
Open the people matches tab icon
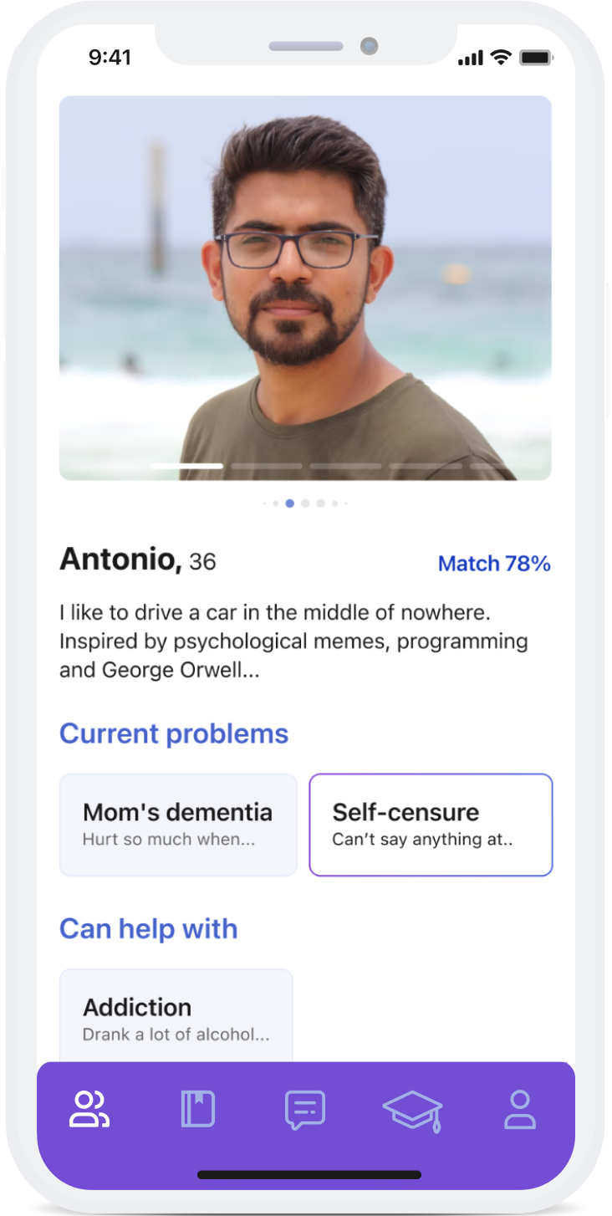pyautogui.click(x=89, y=1110)
